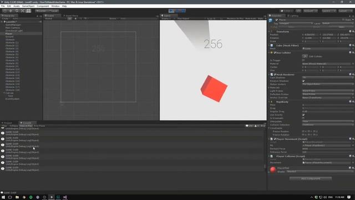355x200 pixels.
Task: Click the Play button
Action: [x=171, y=11]
